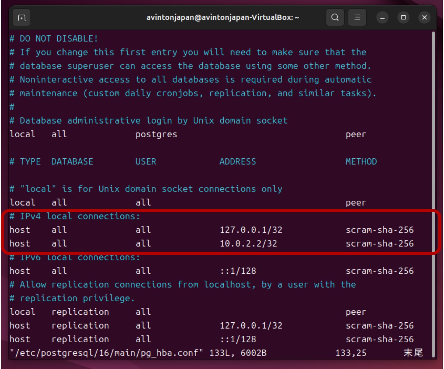Click the "ADDRESS" column header comment

238,161
